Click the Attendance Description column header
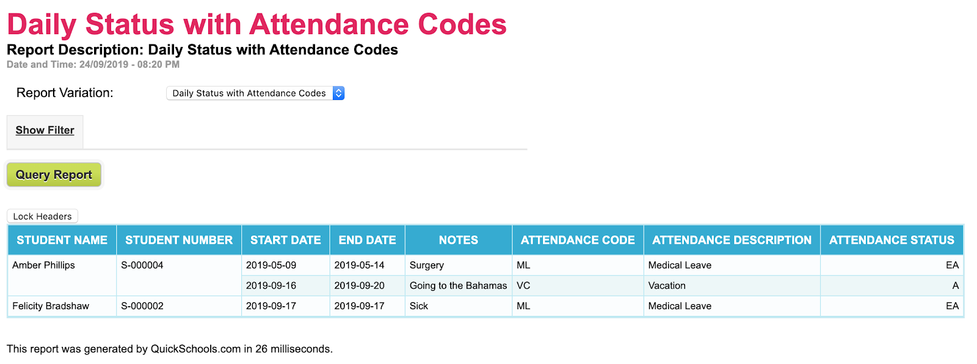The width and height of the screenshot is (977, 364). coord(732,240)
